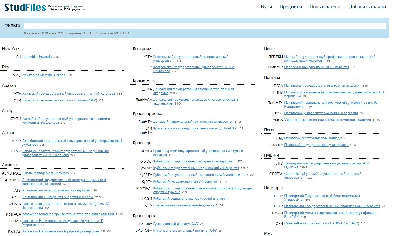The width and height of the screenshot is (393, 236).
Task: Open Кубанский государственный медицинский университет
Action: click(x=196, y=168)
